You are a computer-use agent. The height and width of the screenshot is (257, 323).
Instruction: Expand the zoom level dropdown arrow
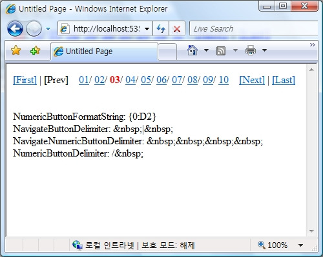coord(300,245)
